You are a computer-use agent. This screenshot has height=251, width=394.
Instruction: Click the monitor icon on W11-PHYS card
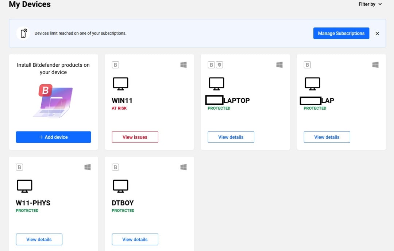[x=25, y=186]
